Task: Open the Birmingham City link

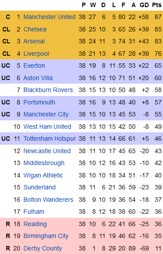Action: point(46,236)
